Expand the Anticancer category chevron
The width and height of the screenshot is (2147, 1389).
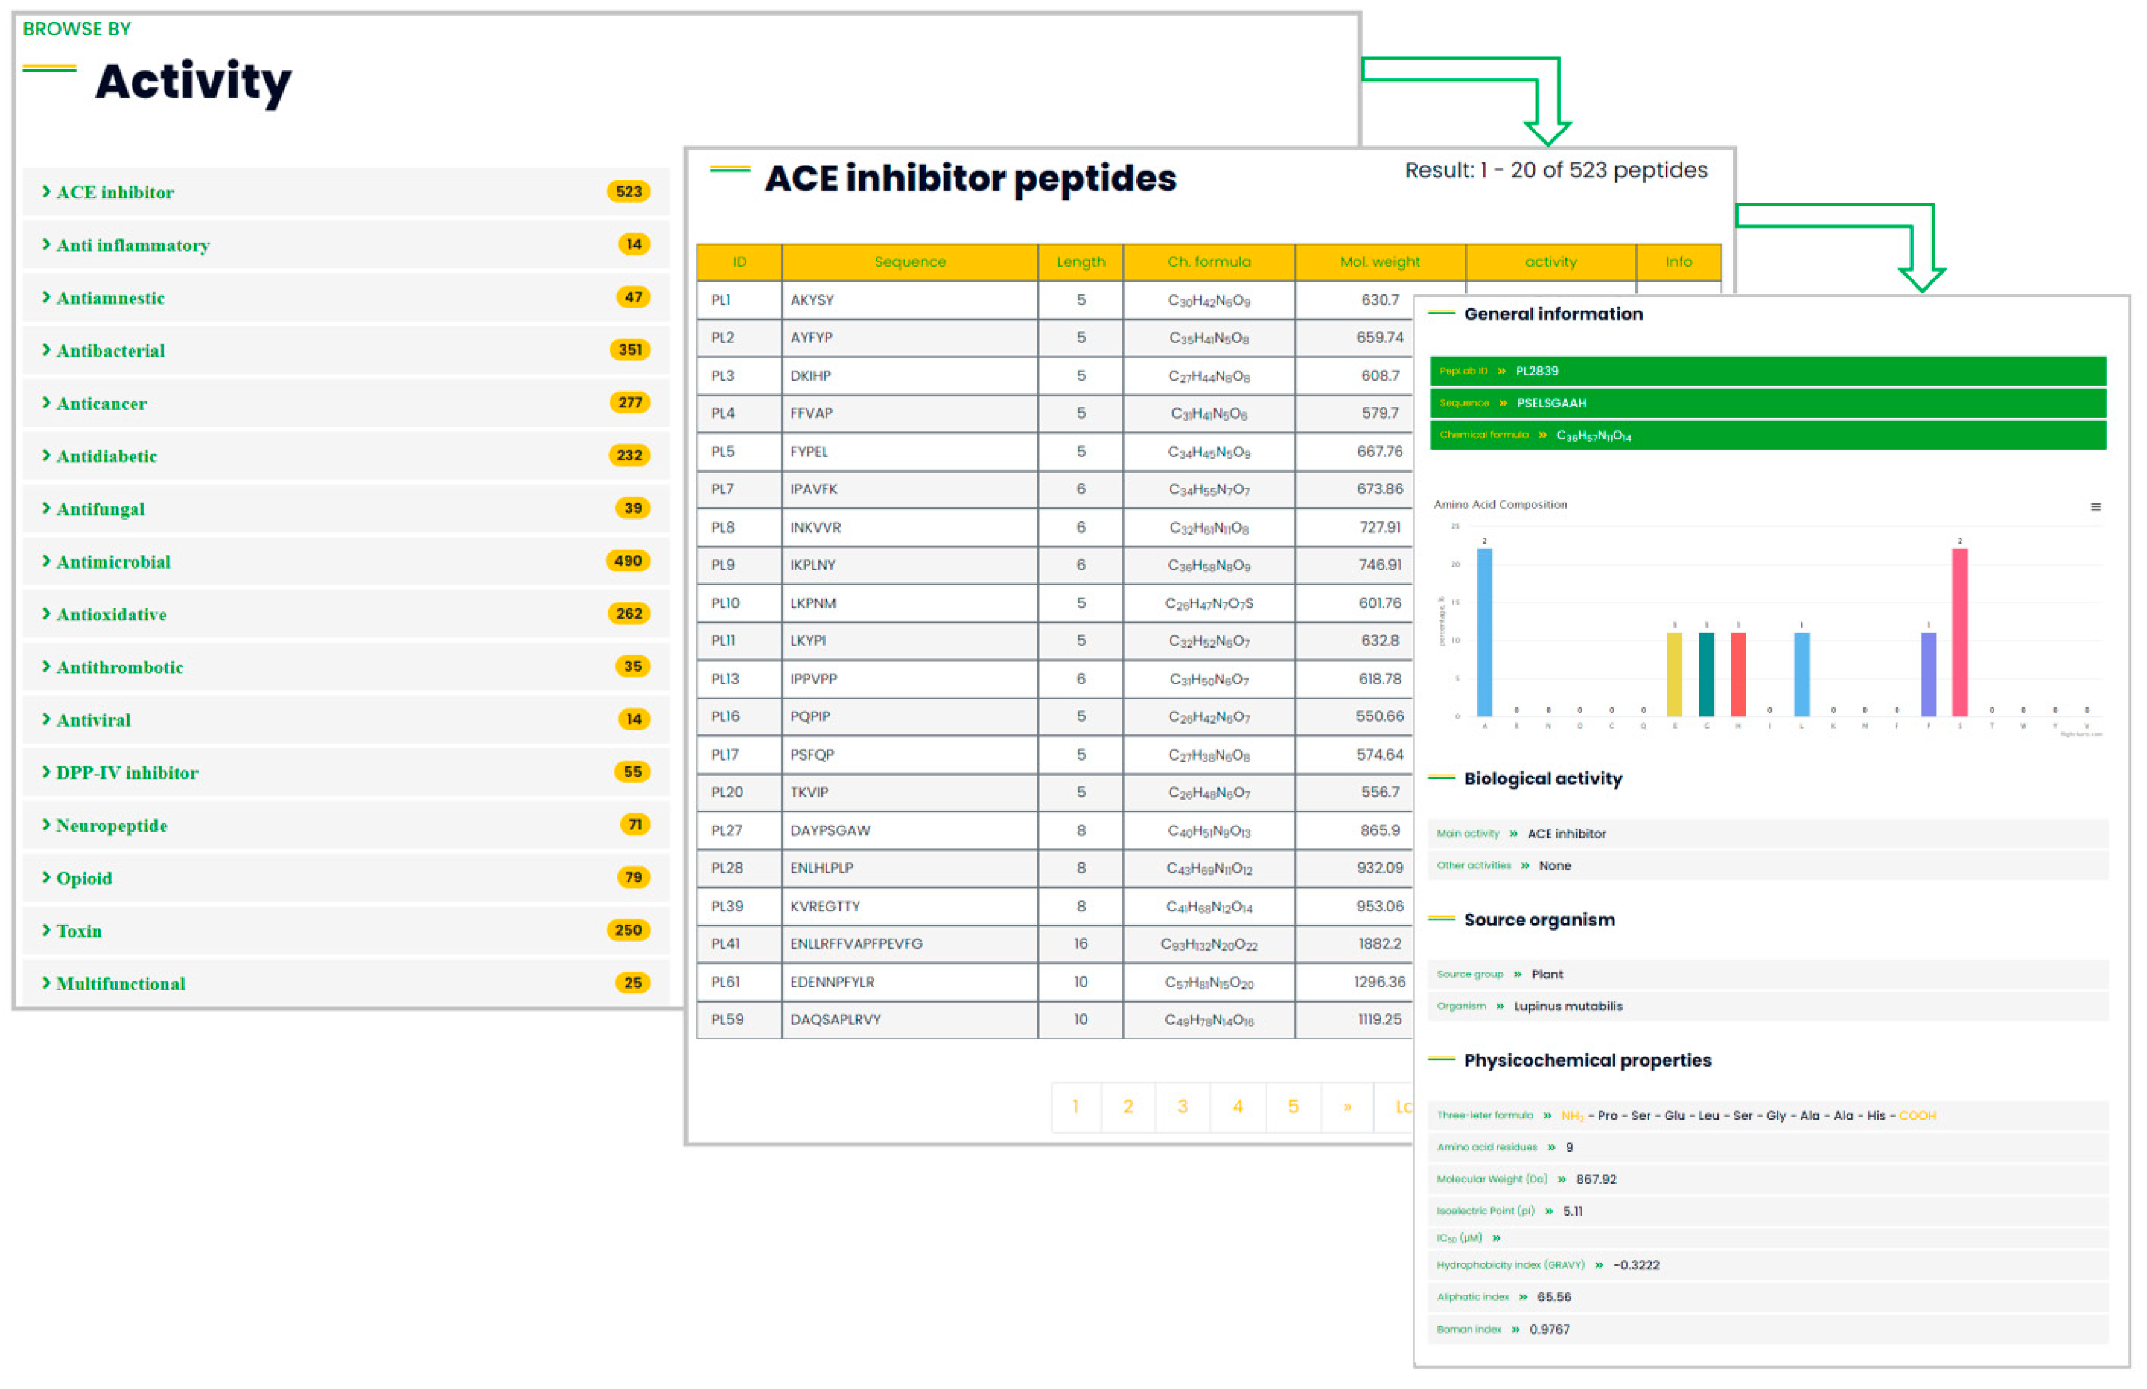point(46,403)
